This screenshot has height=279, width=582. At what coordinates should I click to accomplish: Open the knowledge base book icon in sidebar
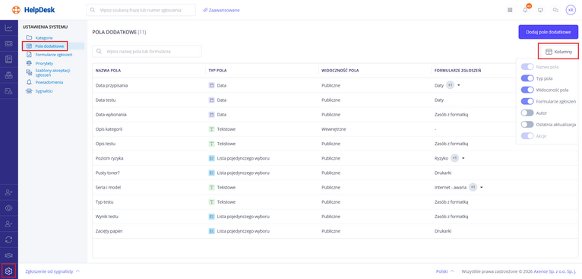[9, 59]
